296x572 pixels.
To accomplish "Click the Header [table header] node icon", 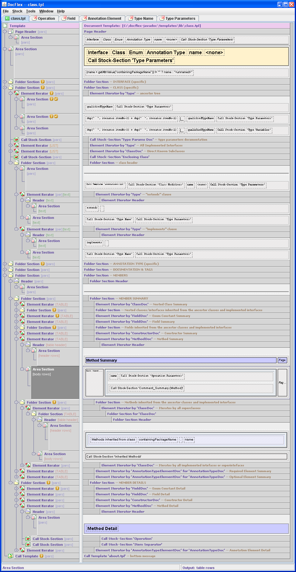I will coord(28,345).
